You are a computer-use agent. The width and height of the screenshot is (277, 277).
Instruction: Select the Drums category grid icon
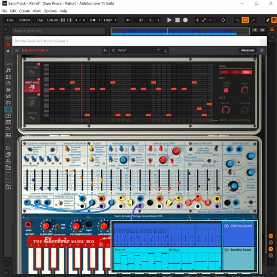click(8, 77)
